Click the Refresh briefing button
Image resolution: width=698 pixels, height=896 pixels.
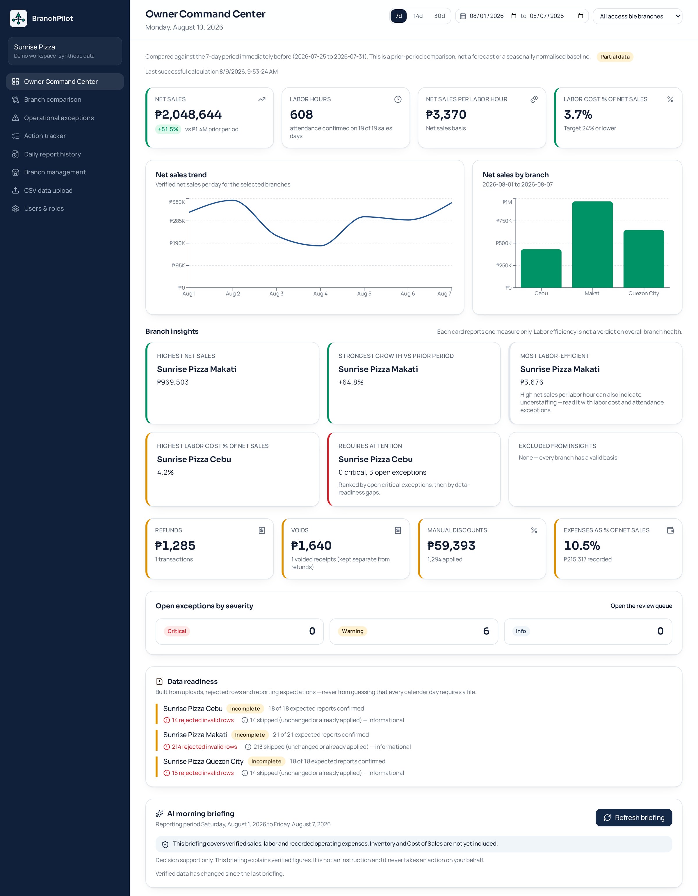pos(633,818)
